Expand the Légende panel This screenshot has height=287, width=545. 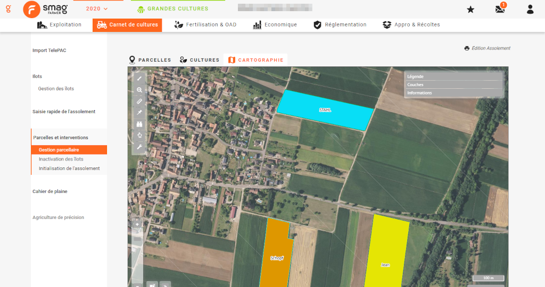pos(453,77)
